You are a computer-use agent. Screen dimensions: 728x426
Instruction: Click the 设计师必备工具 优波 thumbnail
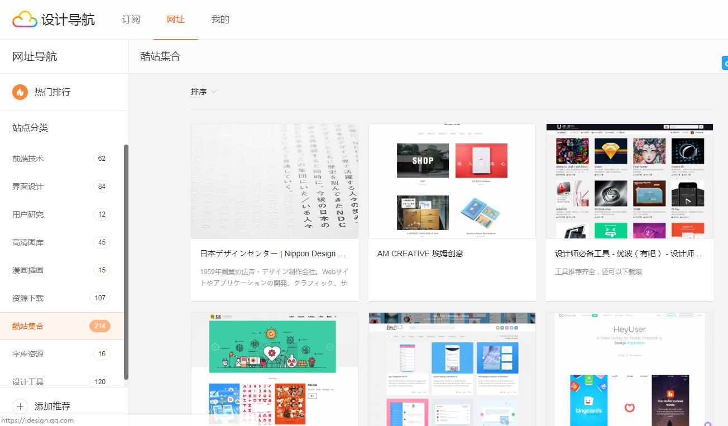click(629, 180)
